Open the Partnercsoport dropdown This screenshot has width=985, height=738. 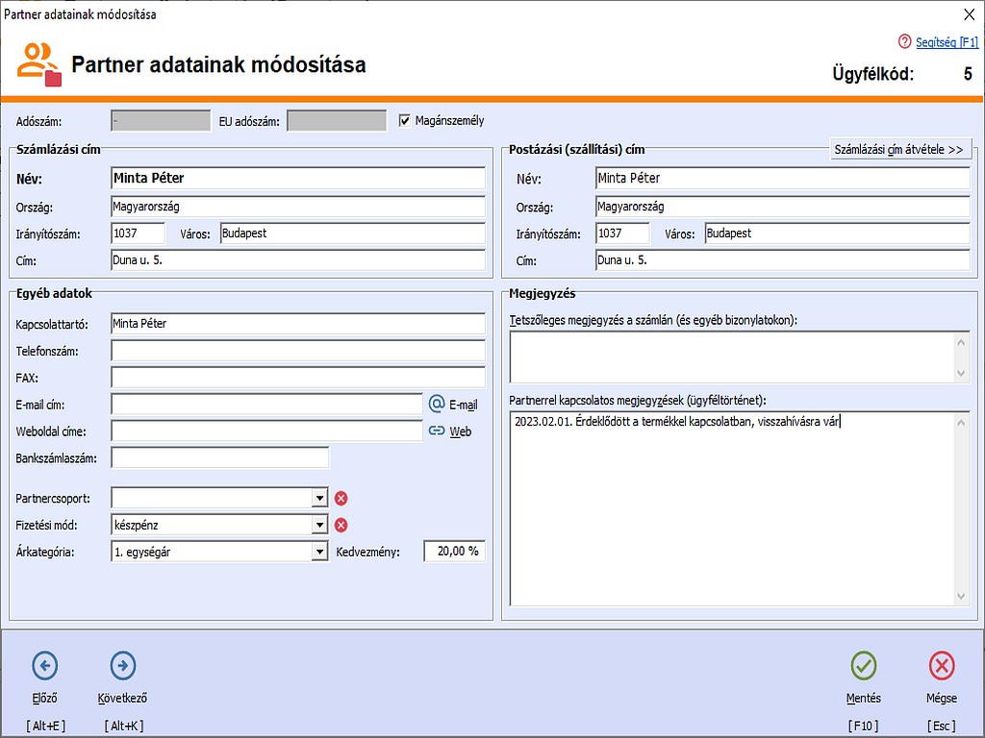(x=320, y=498)
